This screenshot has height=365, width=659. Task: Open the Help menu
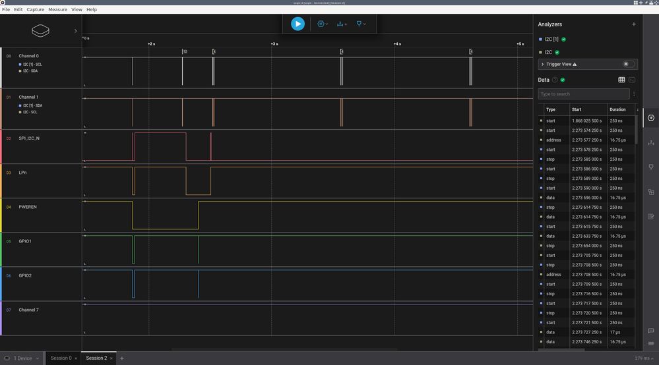(x=92, y=10)
